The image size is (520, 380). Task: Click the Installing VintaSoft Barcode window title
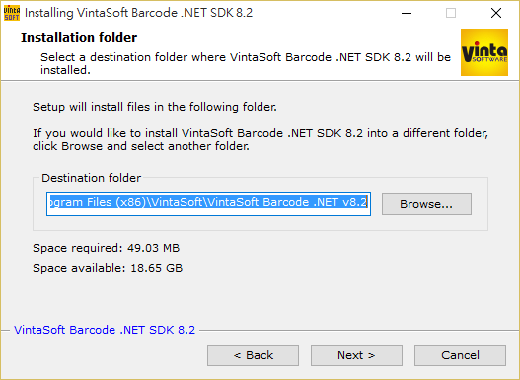[138, 13]
